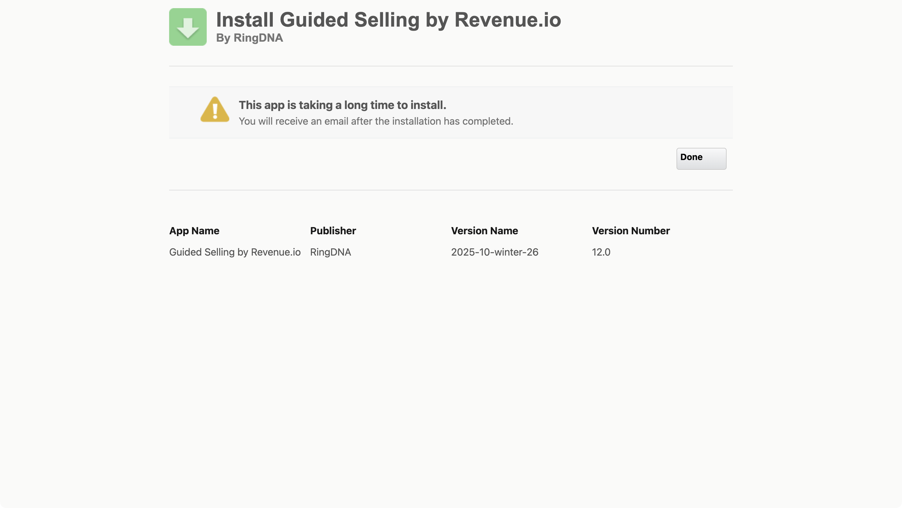Click the 12.0 version number value
The image size is (902, 508).
click(x=601, y=252)
